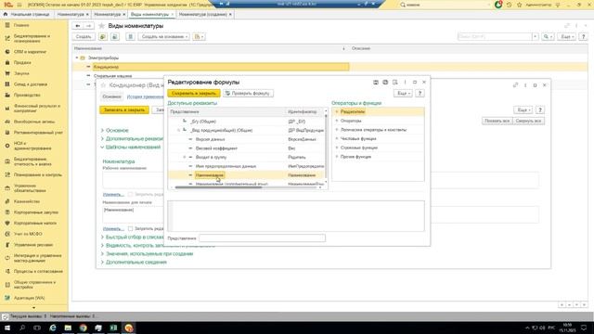Open Excel from the taskbar

click(113, 328)
